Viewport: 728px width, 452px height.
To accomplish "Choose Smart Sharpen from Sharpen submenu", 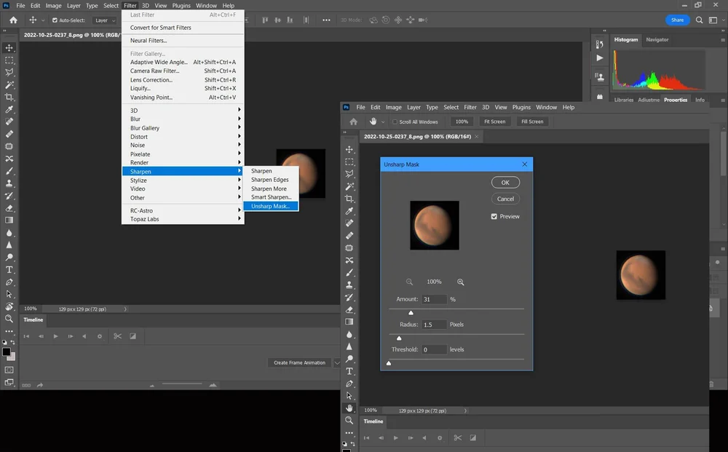I will (x=271, y=197).
